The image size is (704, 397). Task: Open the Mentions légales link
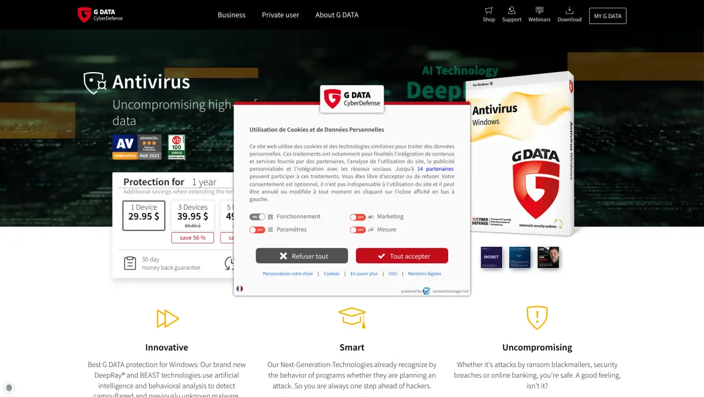[x=424, y=273]
